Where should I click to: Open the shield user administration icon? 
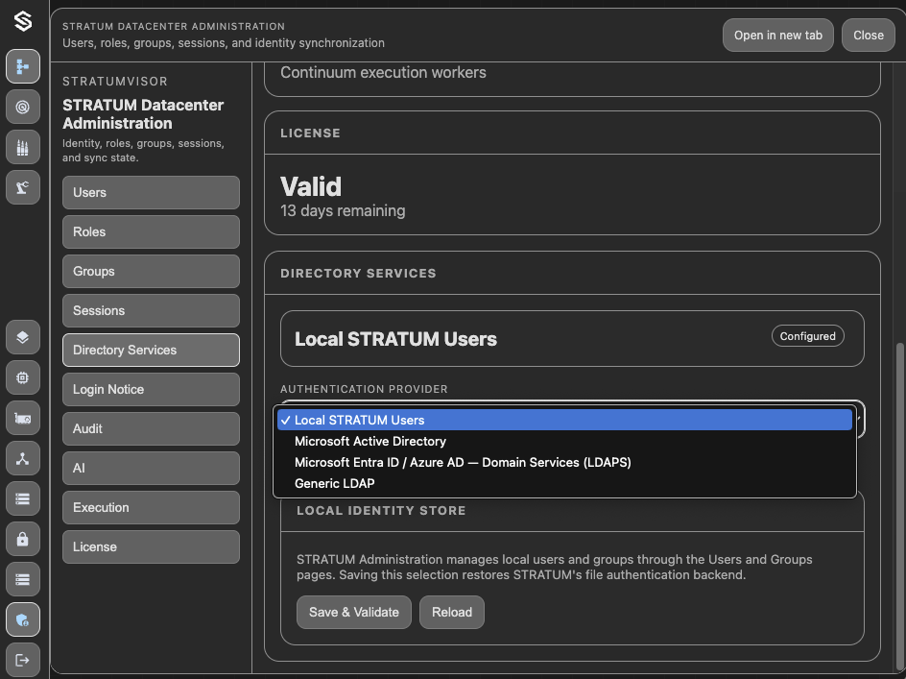click(x=23, y=620)
